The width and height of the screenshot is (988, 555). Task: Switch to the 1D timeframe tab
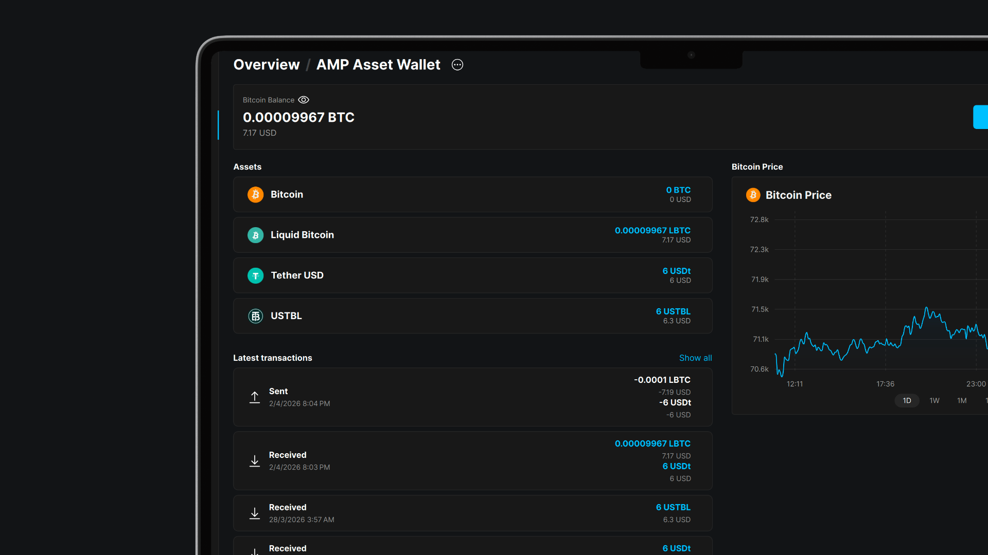tap(907, 400)
